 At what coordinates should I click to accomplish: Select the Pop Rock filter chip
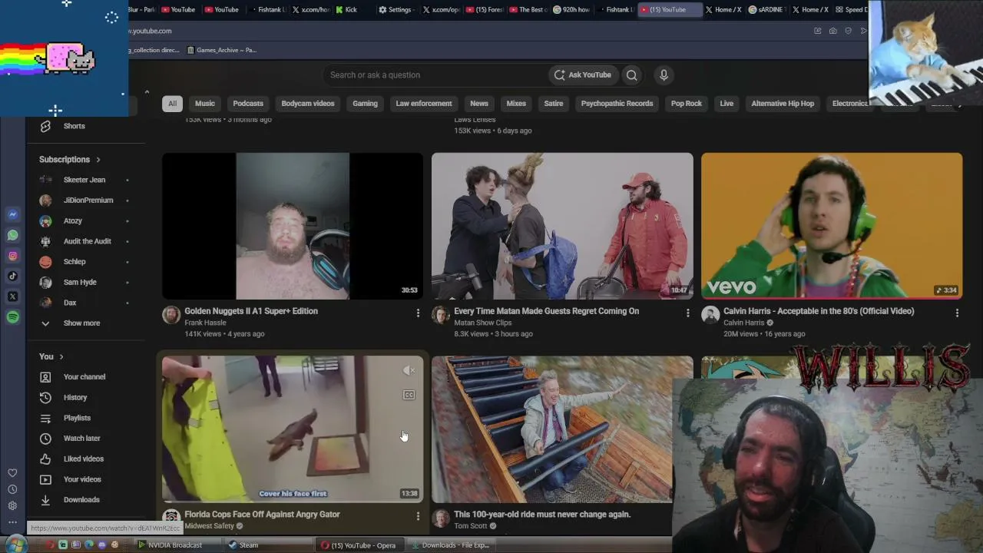[687, 104]
